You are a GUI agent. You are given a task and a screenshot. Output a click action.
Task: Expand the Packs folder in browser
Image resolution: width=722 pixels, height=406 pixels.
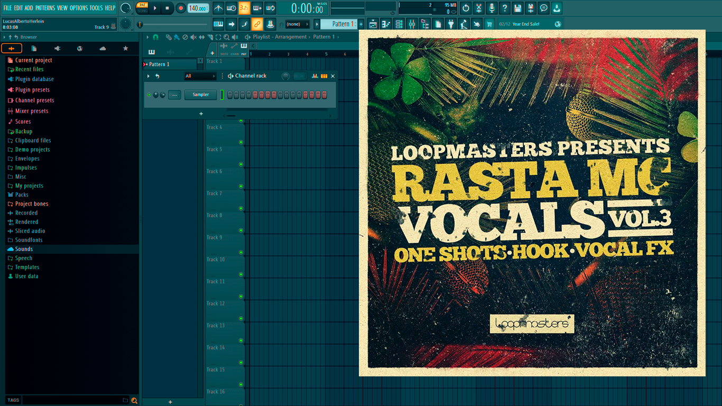pyautogui.click(x=22, y=195)
